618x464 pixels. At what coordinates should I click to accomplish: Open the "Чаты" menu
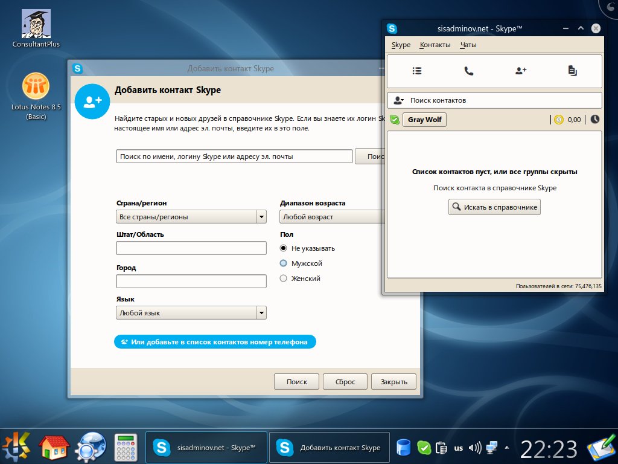[x=468, y=45]
